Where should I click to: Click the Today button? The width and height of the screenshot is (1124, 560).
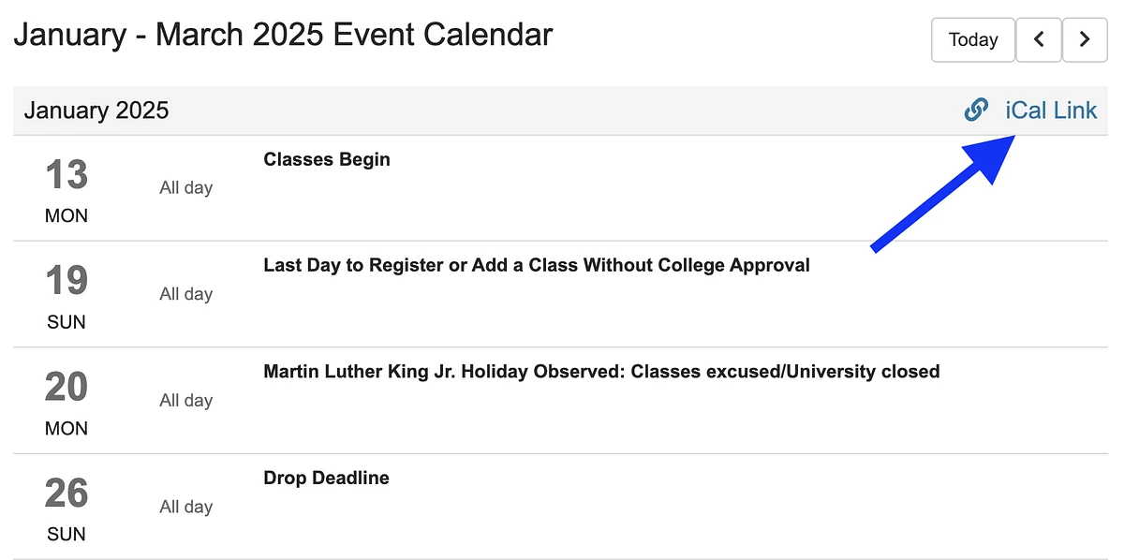[972, 39]
